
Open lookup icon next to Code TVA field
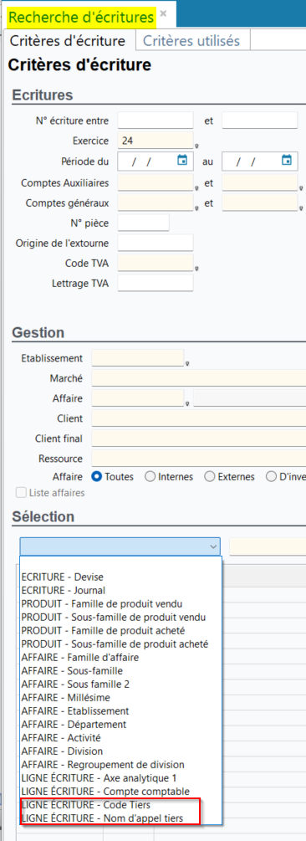click(x=196, y=268)
